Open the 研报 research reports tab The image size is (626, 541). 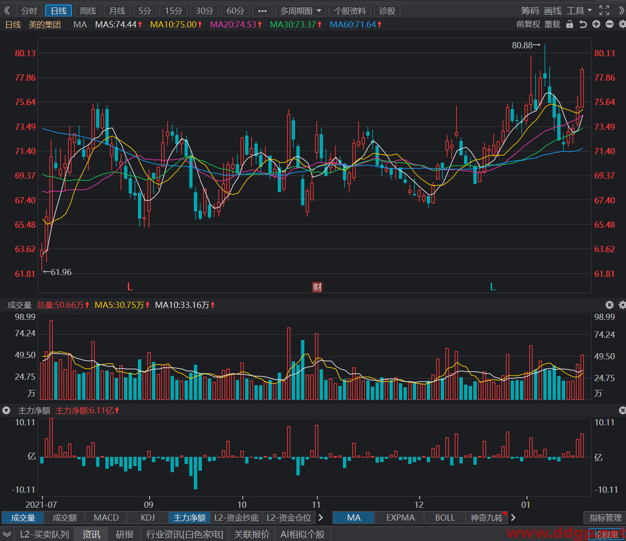coord(125,534)
